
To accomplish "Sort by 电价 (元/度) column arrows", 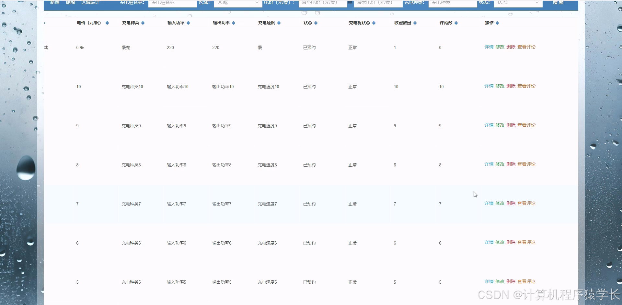I will pos(107,23).
